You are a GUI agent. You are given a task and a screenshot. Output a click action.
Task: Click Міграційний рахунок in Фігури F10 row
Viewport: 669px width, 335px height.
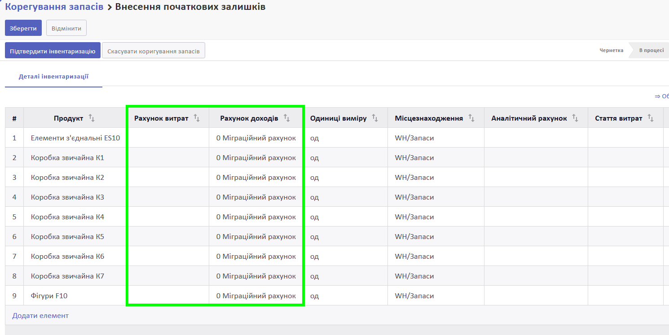(x=256, y=296)
